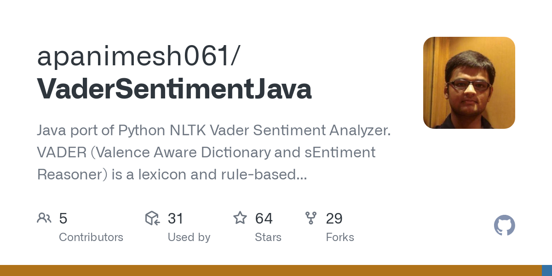The height and width of the screenshot is (276, 552).
Task: Click the Contributors people icon
Action: point(44,218)
